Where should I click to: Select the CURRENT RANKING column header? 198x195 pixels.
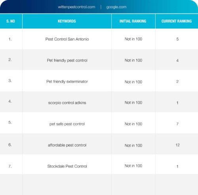pyautogui.click(x=177, y=21)
